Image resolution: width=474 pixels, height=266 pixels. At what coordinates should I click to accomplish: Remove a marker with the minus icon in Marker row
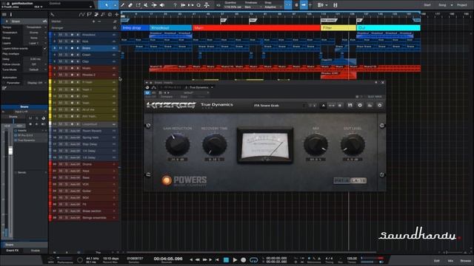tap(99, 21)
